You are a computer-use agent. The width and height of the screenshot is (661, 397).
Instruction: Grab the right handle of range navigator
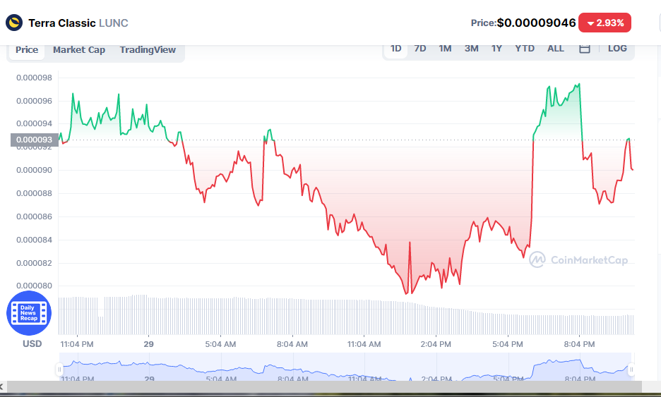631,369
